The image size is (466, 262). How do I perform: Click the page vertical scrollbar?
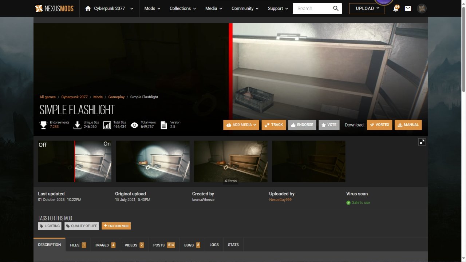(463, 49)
